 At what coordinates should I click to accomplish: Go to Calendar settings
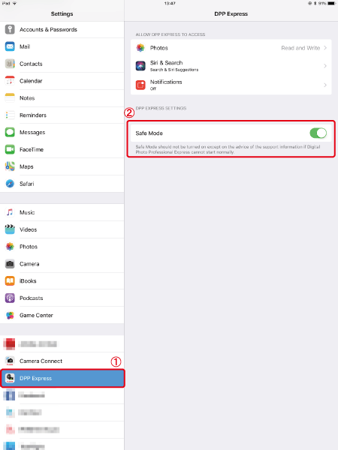(62, 81)
